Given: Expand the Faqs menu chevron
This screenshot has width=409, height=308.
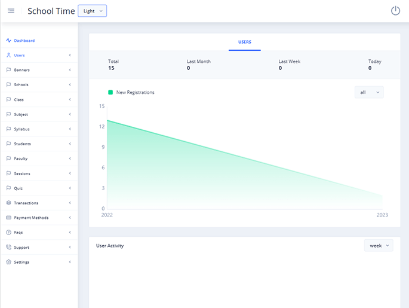Looking at the screenshot, I should 70,232.
